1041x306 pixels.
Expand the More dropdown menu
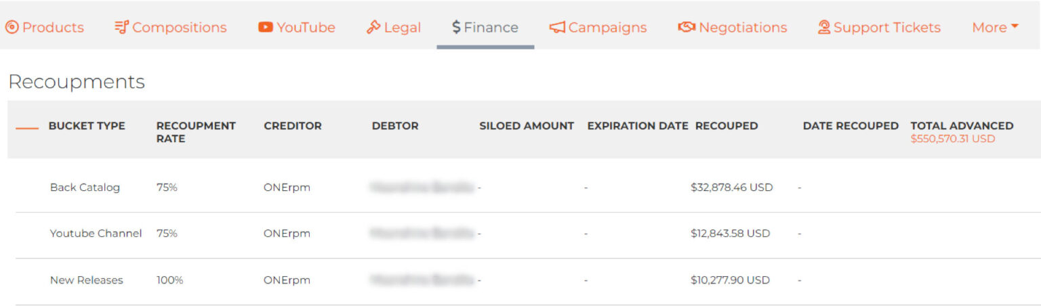pyautogui.click(x=995, y=28)
